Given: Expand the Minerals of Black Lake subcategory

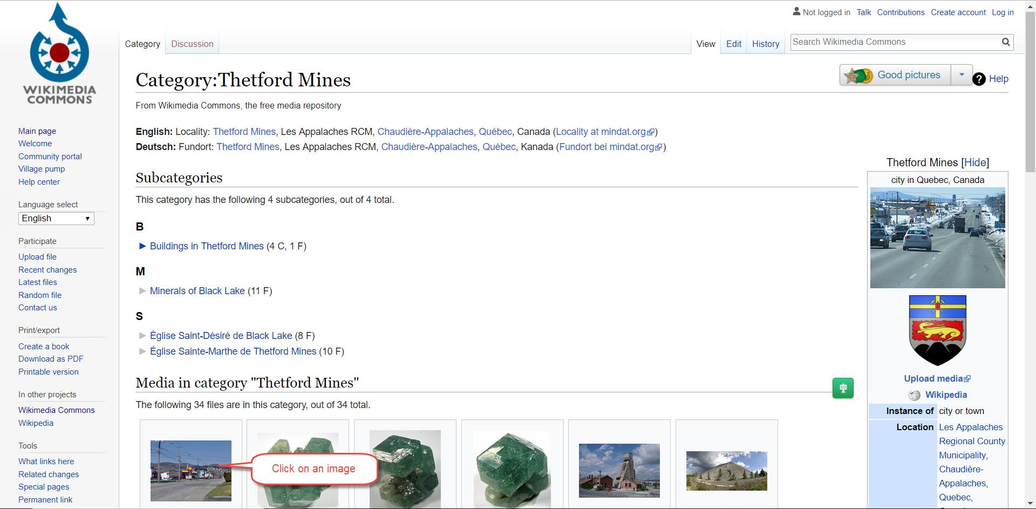Looking at the screenshot, I should click(142, 291).
